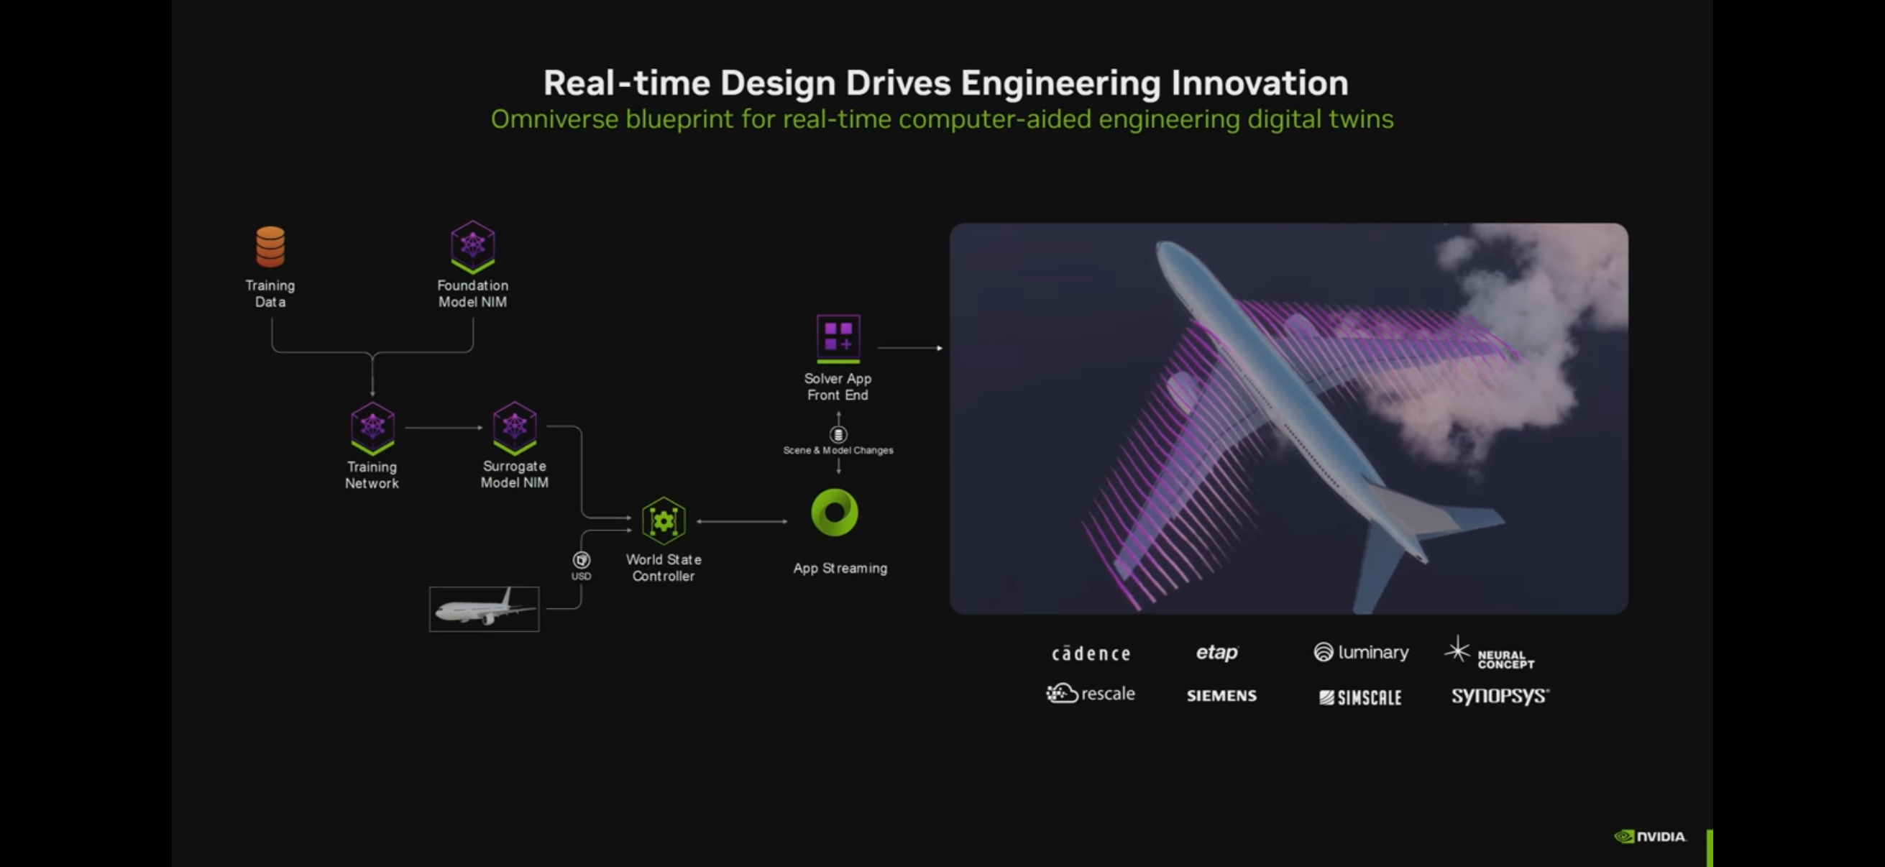The height and width of the screenshot is (867, 1885).
Task: Click the SIMSCALE logo
Action: [1359, 697]
